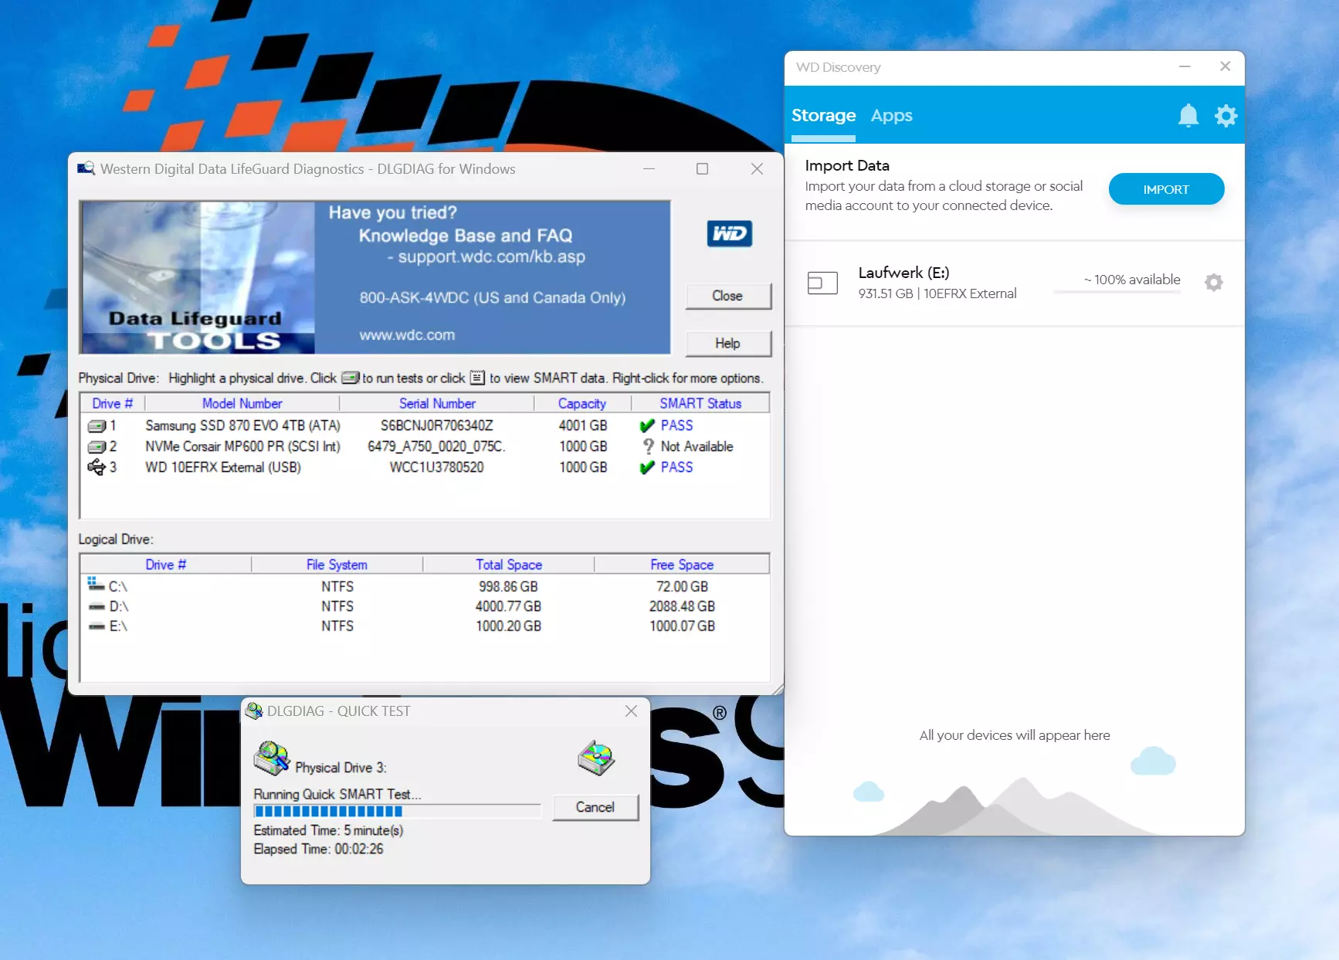Click the view SMART data icon in instructions
Image resolution: width=1339 pixels, height=960 pixels.
point(477,378)
